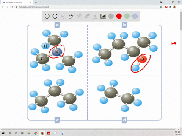Viewport: 182px width, 136px height.
Task: Open the red extension icon in toolbar
Action: click(166, 7)
